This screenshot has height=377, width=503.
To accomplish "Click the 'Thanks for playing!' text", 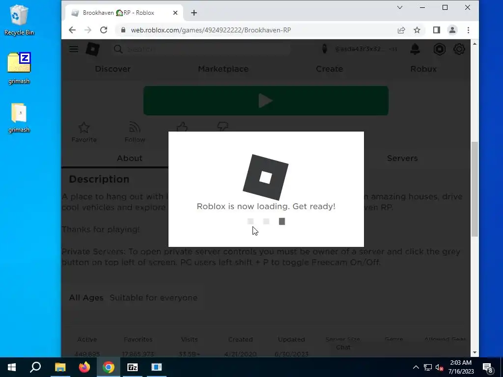I will 100,230.
